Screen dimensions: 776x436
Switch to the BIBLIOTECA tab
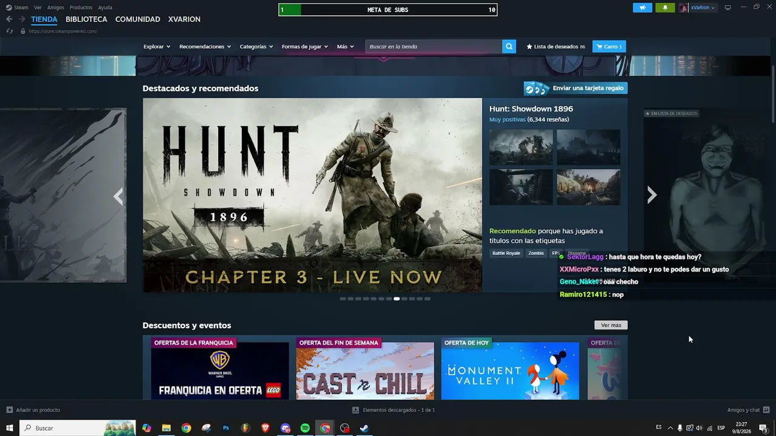point(86,19)
